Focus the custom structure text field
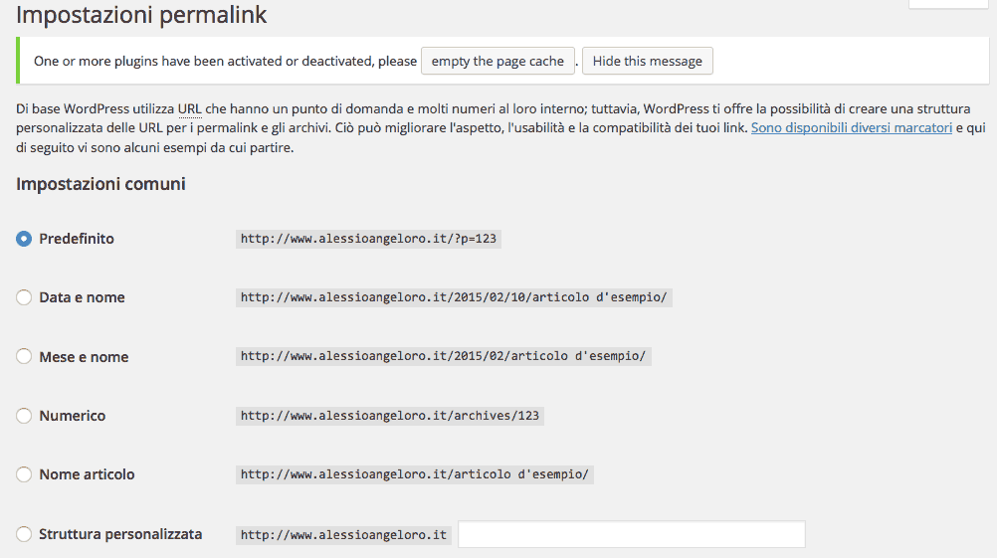The width and height of the screenshot is (997, 558). pos(631,534)
